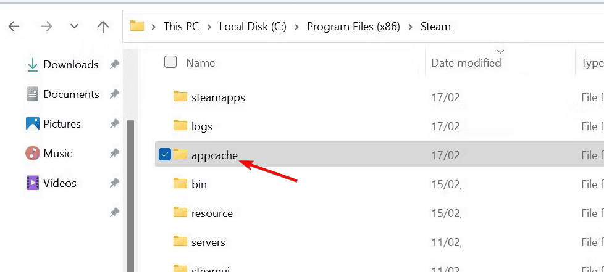The height and width of the screenshot is (272, 604).
Task: Open Music in the sidebar
Action: tap(57, 154)
